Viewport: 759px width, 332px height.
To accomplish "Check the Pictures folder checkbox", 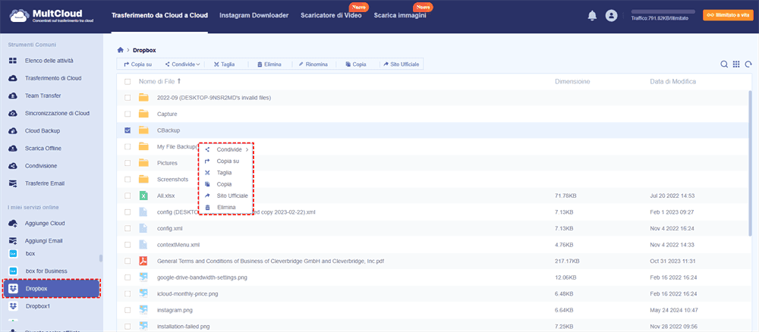I will (128, 163).
